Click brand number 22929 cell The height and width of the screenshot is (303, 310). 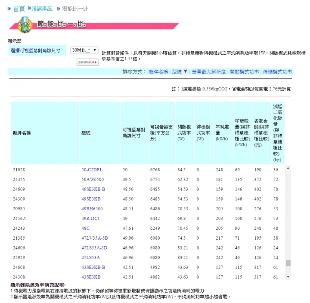(x=19, y=257)
